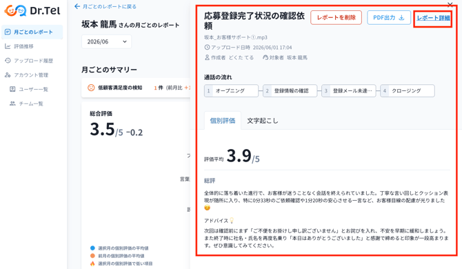
Task: Click the レポートを削除 button
Action: click(336, 17)
